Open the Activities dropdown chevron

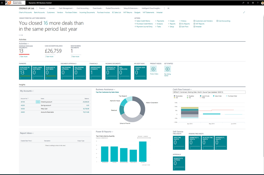[28, 44]
